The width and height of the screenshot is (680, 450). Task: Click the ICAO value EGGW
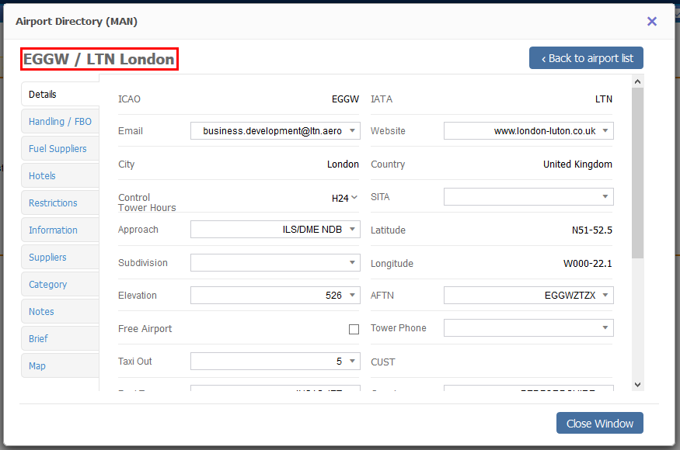click(345, 99)
